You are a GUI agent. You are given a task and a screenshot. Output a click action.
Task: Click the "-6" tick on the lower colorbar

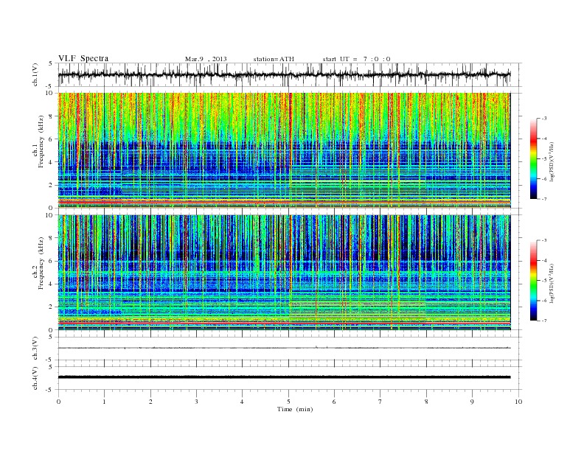tap(544, 301)
